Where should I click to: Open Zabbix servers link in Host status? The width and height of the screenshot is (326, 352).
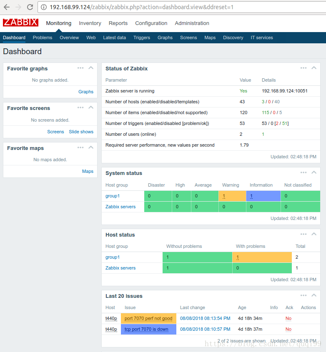120,268
